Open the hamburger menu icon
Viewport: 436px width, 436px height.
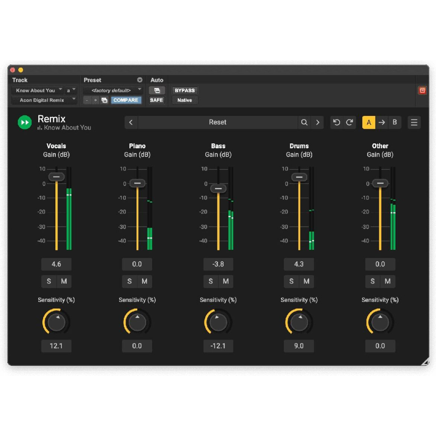(x=414, y=123)
